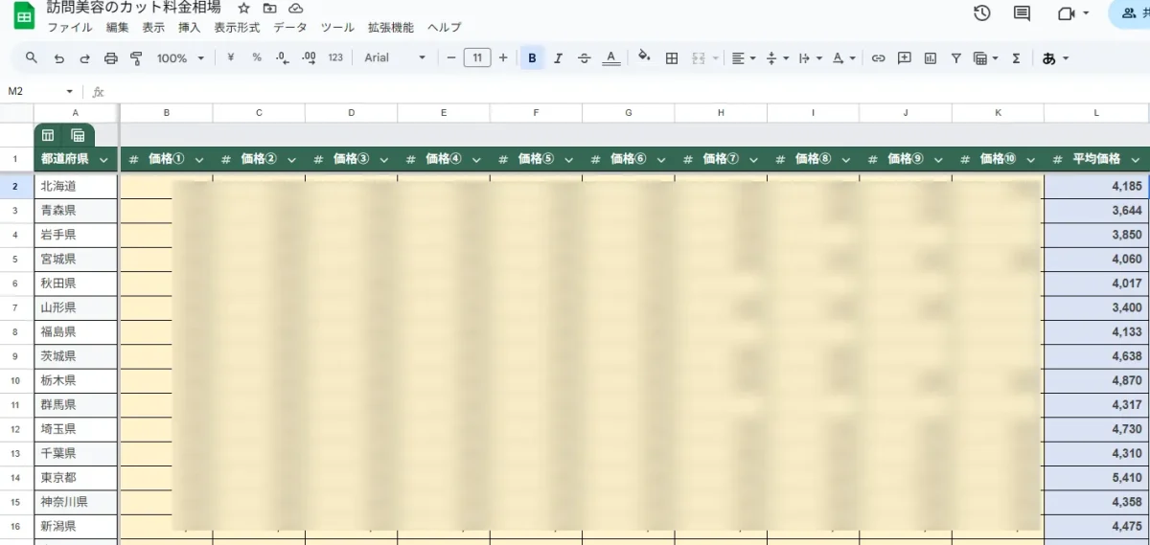The width and height of the screenshot is (1150, 545).
Task: Open the 編集 menu
Action: (x=117, y=27)
